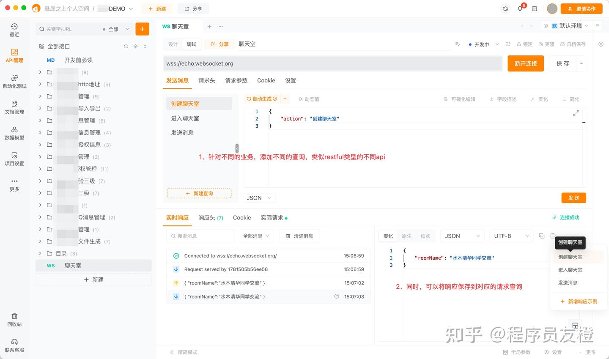Open the 数据模型 sidebar panel
This screenshot has height=359, width=609.
tap(14, 133)
